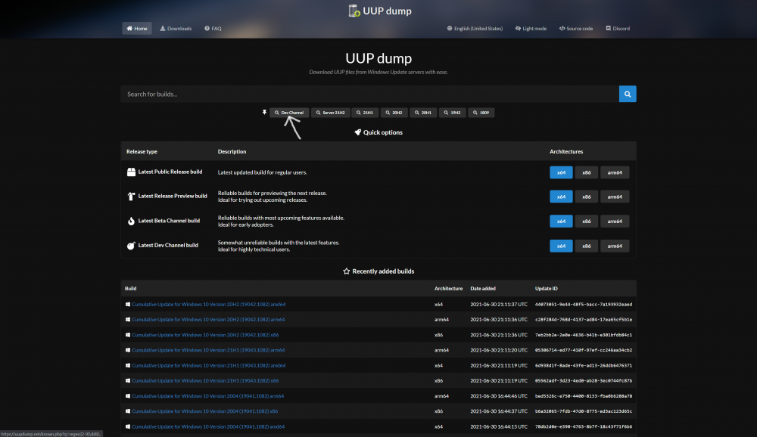Click the date 2021-06-30 21:11:37 UTC
The width and height of the screenshot is (757, 437).
point(499,305)
